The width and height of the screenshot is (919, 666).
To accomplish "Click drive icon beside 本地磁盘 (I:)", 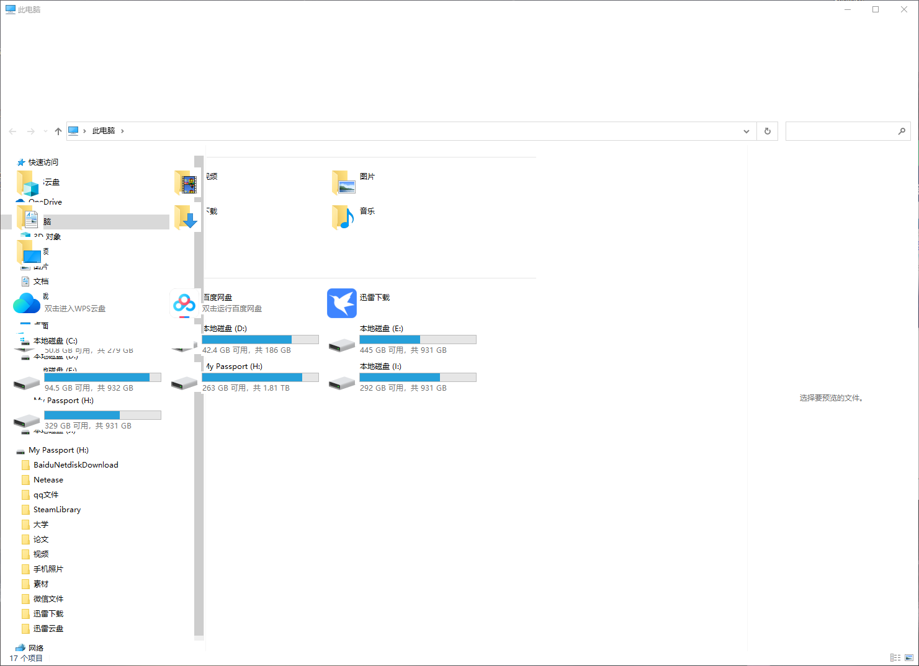I will [x=342, y=383].
